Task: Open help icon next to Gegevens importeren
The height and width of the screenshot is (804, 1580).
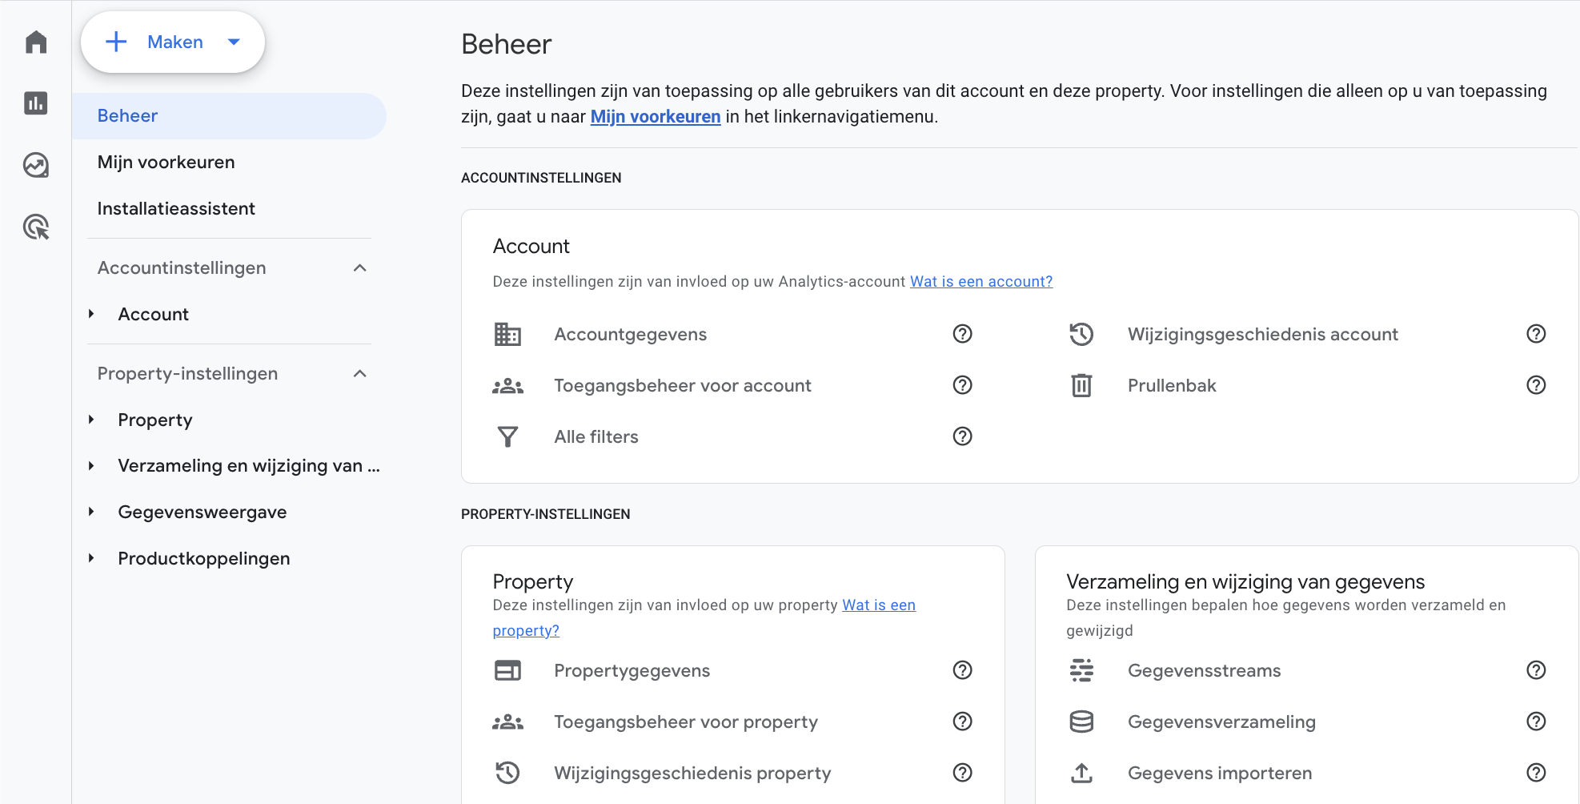Action: [1536, 773]
